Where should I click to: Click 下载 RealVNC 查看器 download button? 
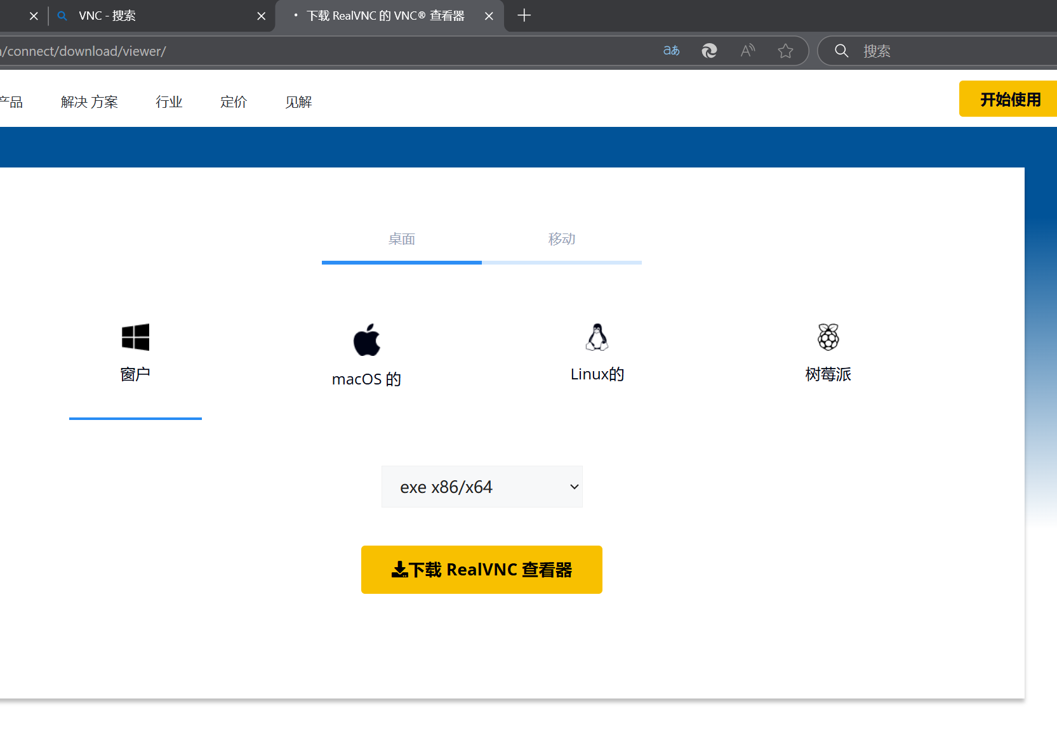point(482,570)
